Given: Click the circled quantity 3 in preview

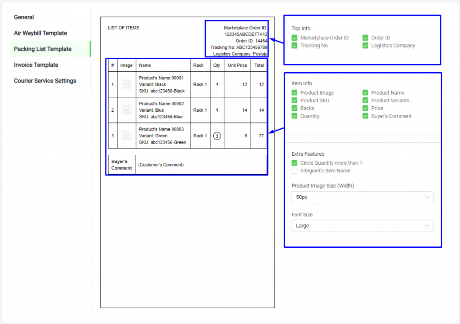Looking at the screenshot, I should tap(217, 136).
